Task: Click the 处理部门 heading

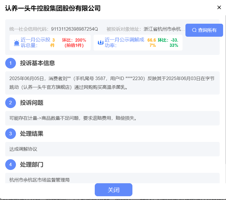Action: pos(32,164)
